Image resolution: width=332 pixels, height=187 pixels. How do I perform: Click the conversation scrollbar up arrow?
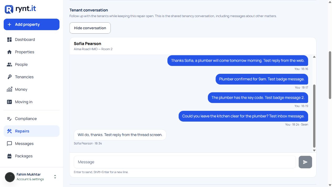click(x=314, y=57)
